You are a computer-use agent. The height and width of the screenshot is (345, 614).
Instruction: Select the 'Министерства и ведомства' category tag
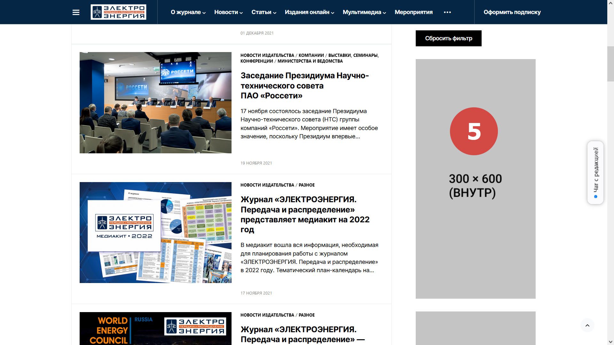coord(310,61)
